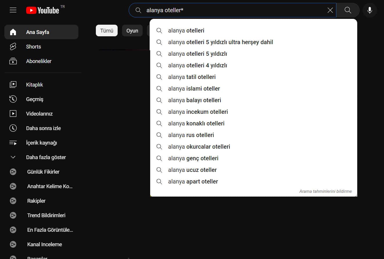Image resolution: width=384 pixels, height=259 pixels.
Task: Click the İçerik kaynağı playlist icon
Action: coord(13,143)
